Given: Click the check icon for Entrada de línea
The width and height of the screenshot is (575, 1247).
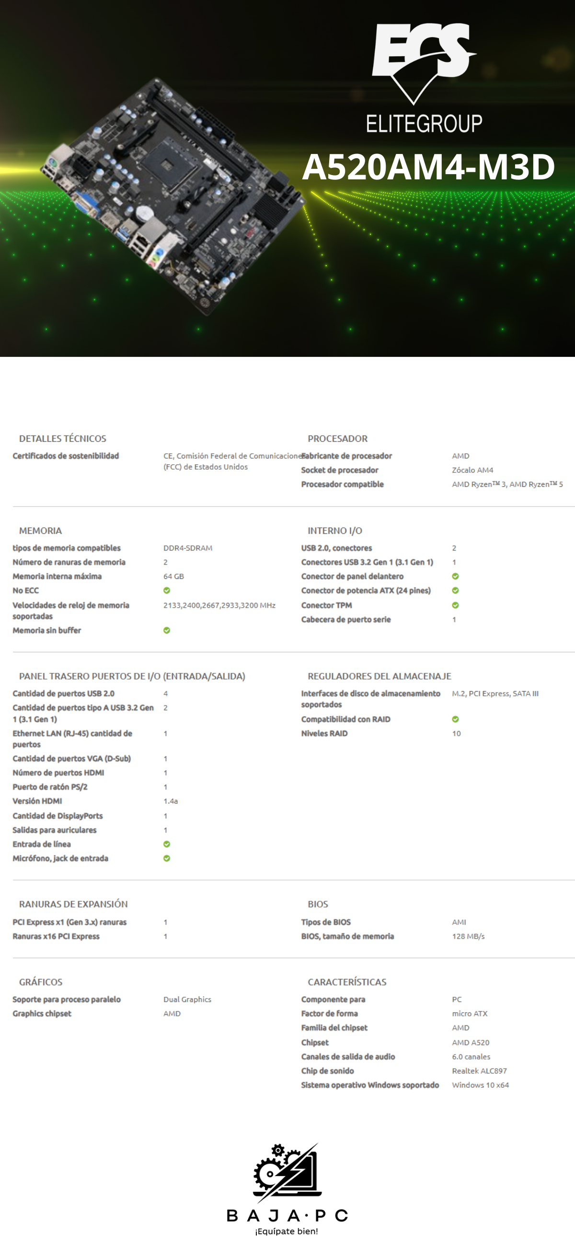Looking at the screenshot, I should click(167, 844).
